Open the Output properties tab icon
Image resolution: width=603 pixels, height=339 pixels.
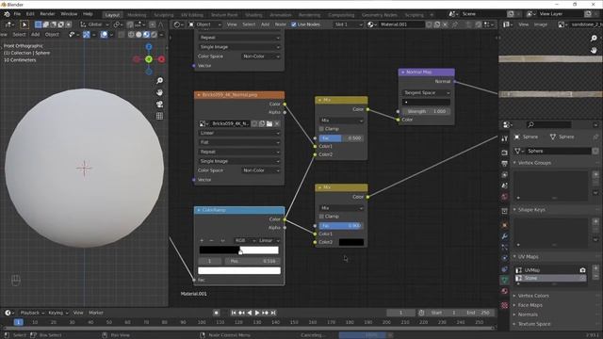pyautogui.click(x=505, y=164)
